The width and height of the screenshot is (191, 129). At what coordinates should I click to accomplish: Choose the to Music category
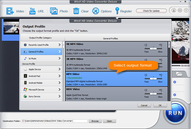[41, 58]
